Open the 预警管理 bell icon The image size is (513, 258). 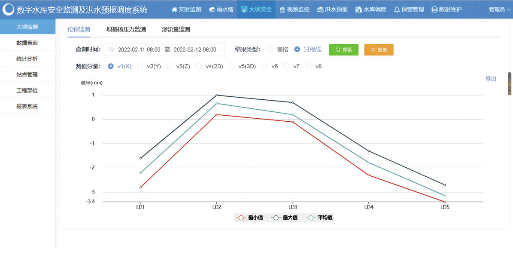(396, 9)
